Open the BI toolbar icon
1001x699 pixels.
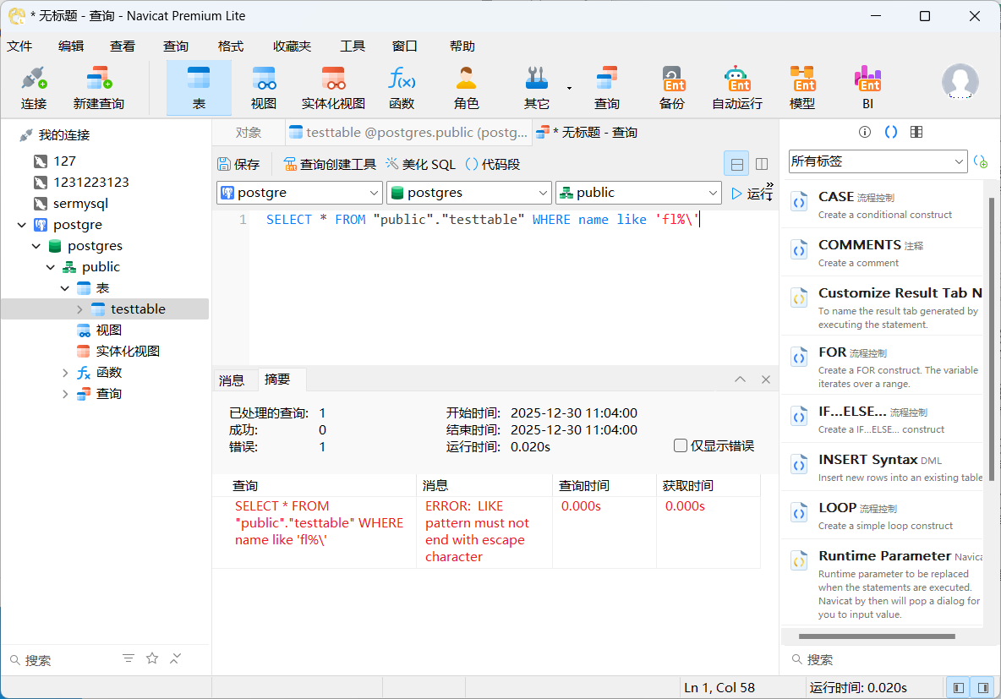tap(867, 88)
